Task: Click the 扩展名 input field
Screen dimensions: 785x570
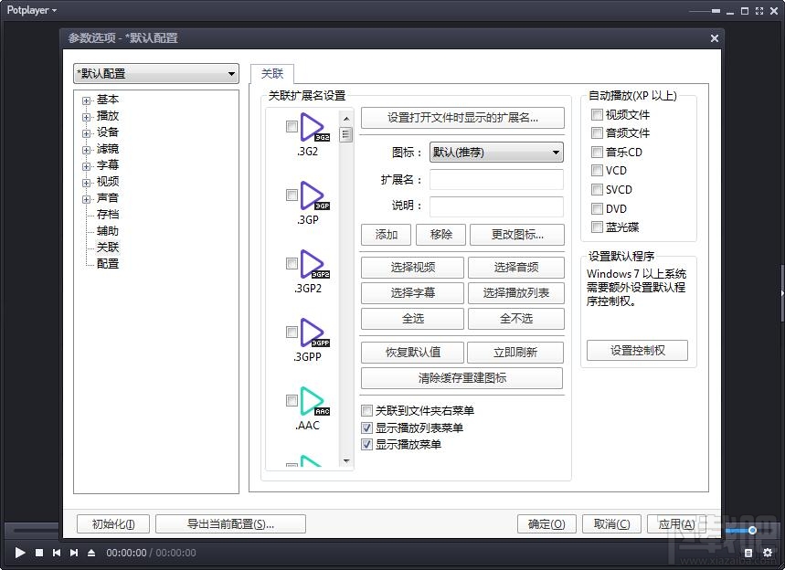Action: click(496, 179)
